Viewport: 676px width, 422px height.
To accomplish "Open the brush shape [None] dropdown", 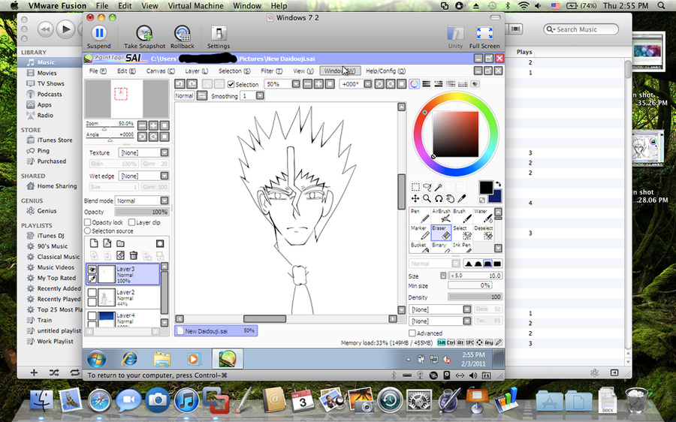I will tap(467, 309).
